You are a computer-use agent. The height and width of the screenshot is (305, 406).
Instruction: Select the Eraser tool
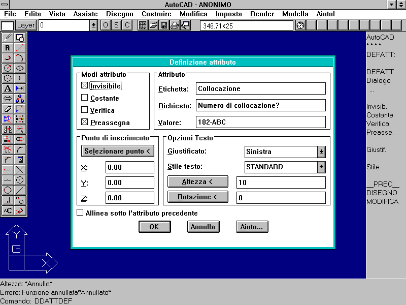8,109
